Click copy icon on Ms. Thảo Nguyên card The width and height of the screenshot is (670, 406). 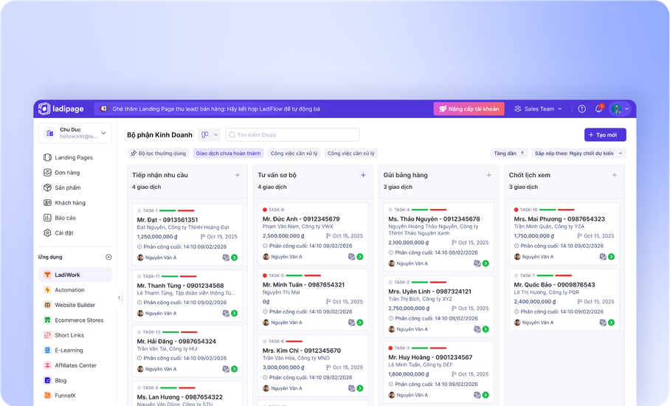coord(477,264)
